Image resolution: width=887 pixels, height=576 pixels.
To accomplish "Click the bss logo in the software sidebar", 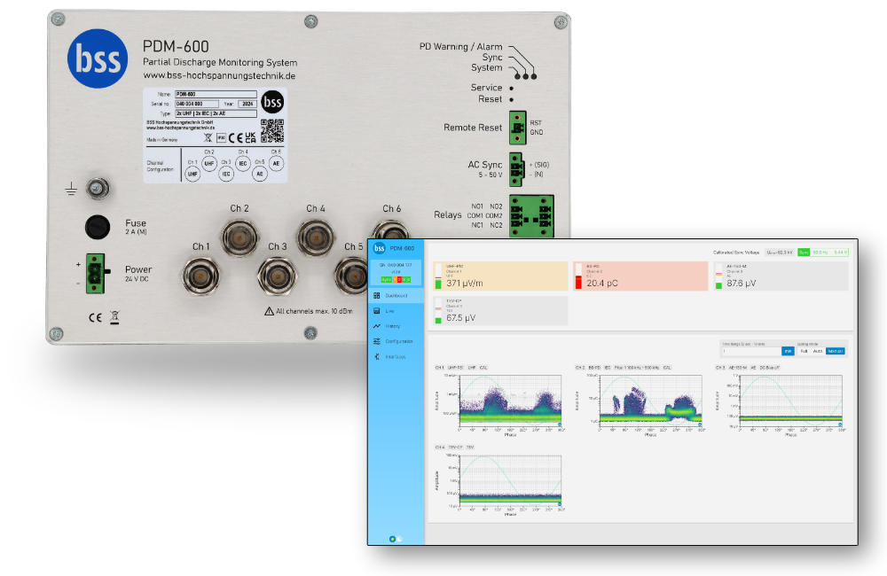I will click(x=379, y=248).
